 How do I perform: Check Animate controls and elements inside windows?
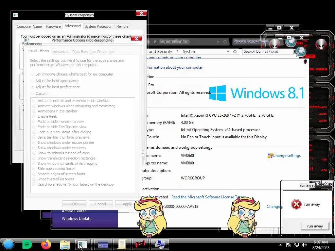click(34, 101)
